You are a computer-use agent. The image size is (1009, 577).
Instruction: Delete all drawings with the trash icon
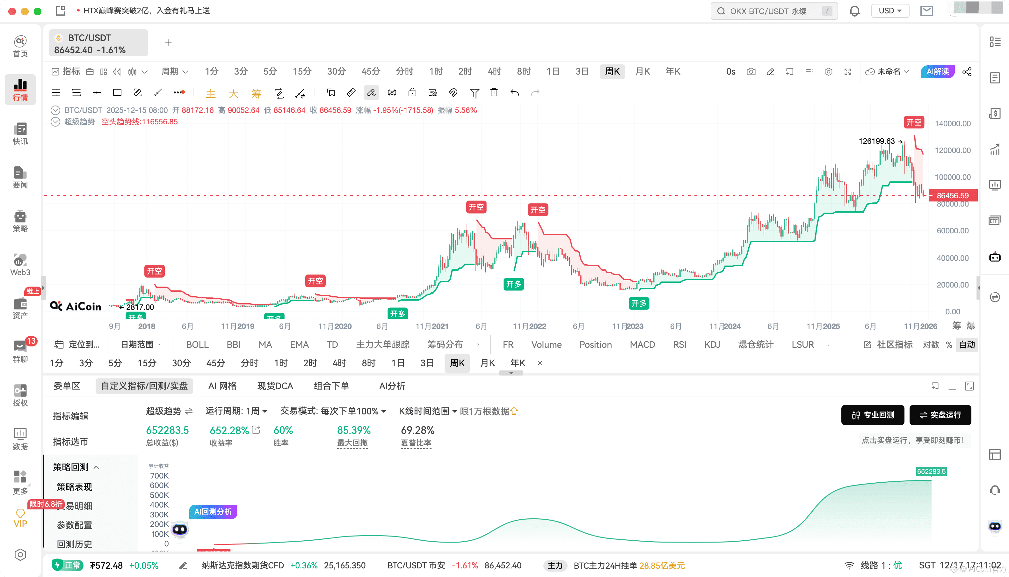pyautogui.click(x=494, y=92)
